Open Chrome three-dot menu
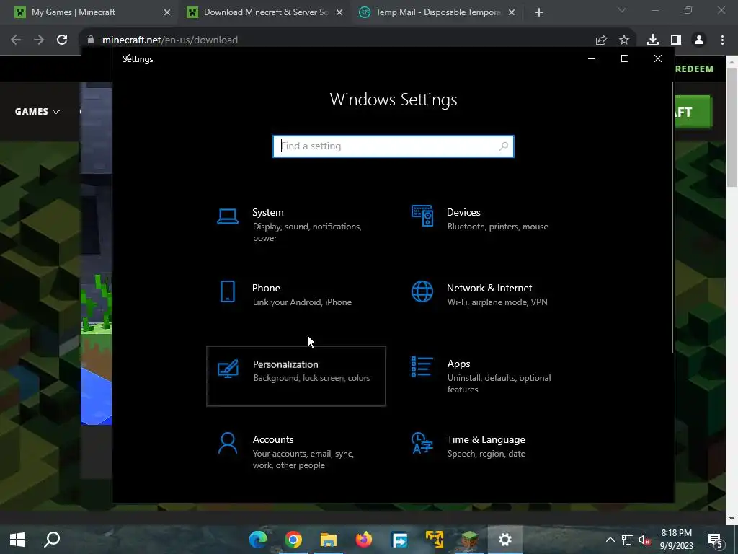 (722, 40)
